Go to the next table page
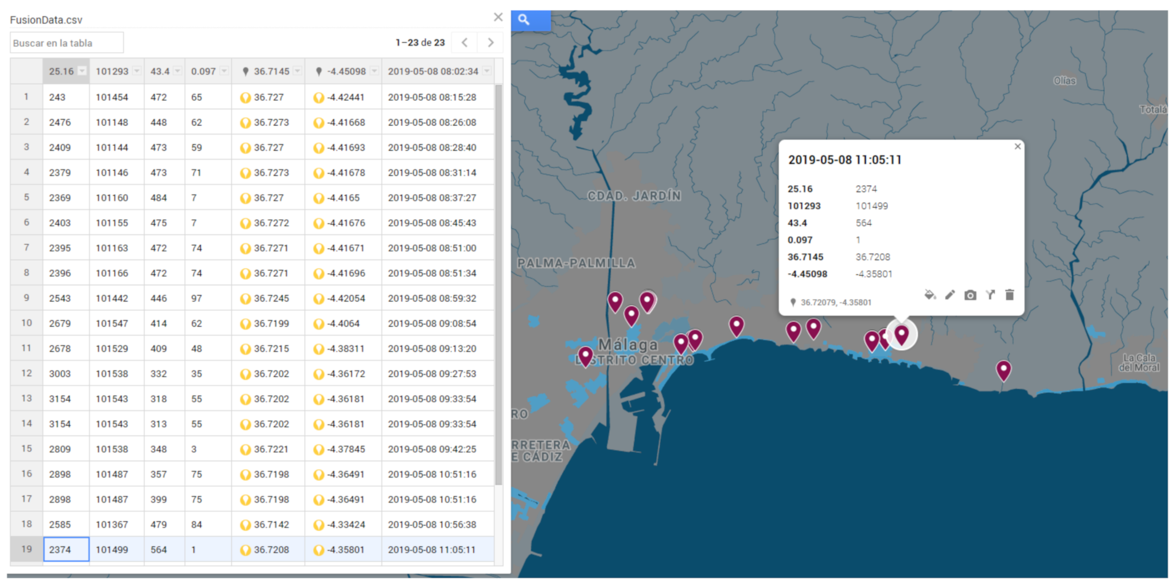1176x587 pixels. coord(490,42)
